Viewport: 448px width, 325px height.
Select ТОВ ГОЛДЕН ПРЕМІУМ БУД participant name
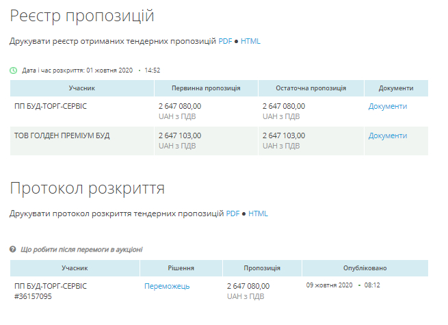[x=62, y=135]
